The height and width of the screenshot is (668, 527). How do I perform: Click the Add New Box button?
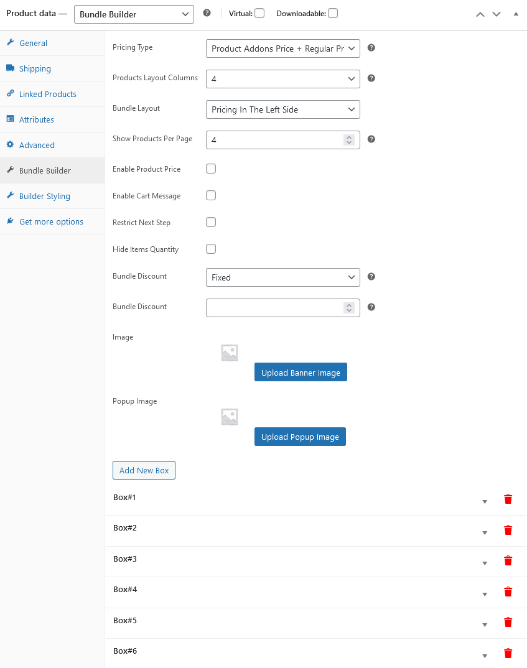tap(144, 470)
